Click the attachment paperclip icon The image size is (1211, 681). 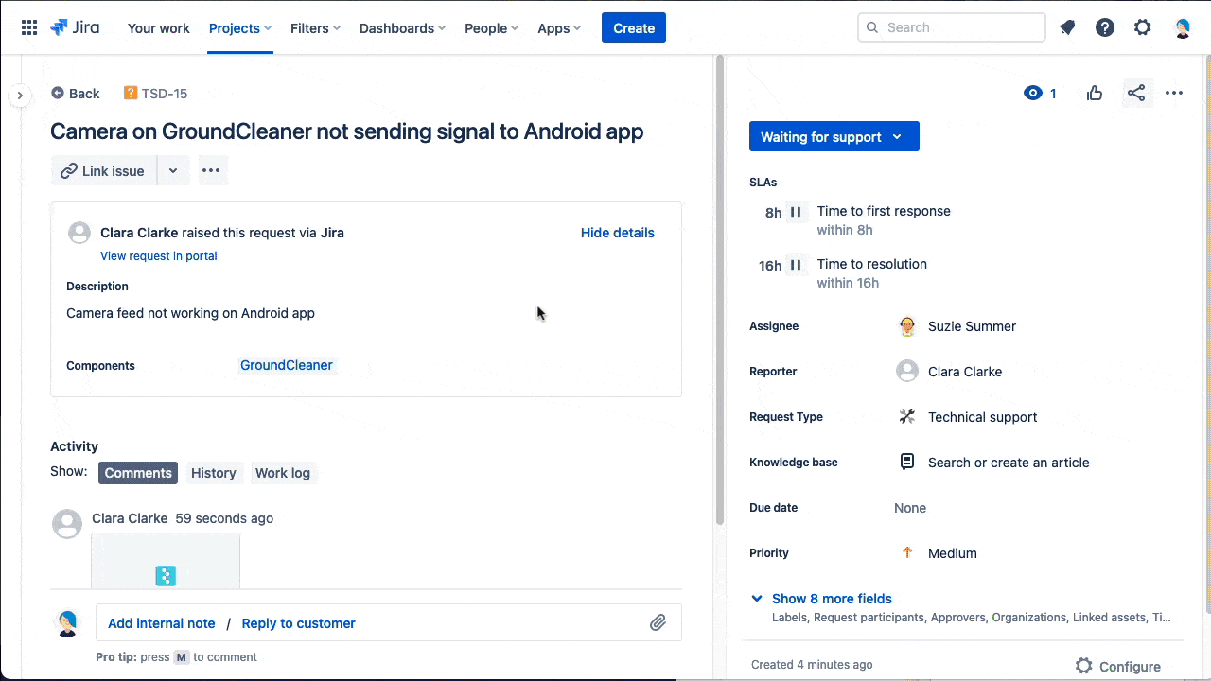tap(658, 622)
